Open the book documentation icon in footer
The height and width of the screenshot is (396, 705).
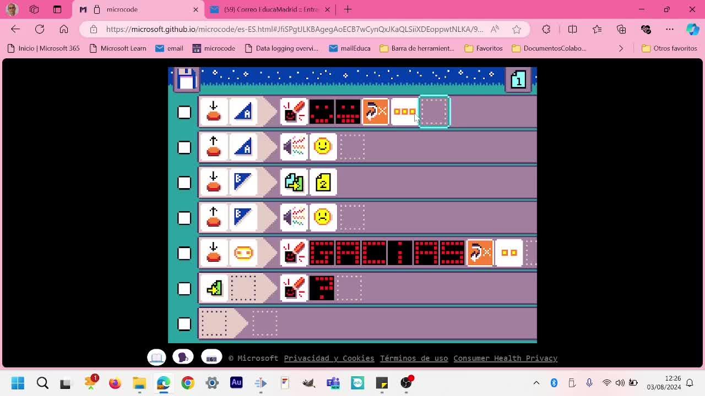[157, 358]
